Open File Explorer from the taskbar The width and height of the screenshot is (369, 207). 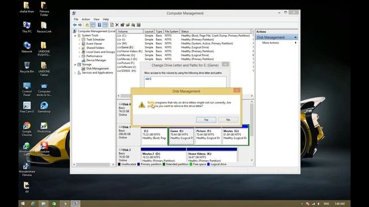tap(44, 204)
